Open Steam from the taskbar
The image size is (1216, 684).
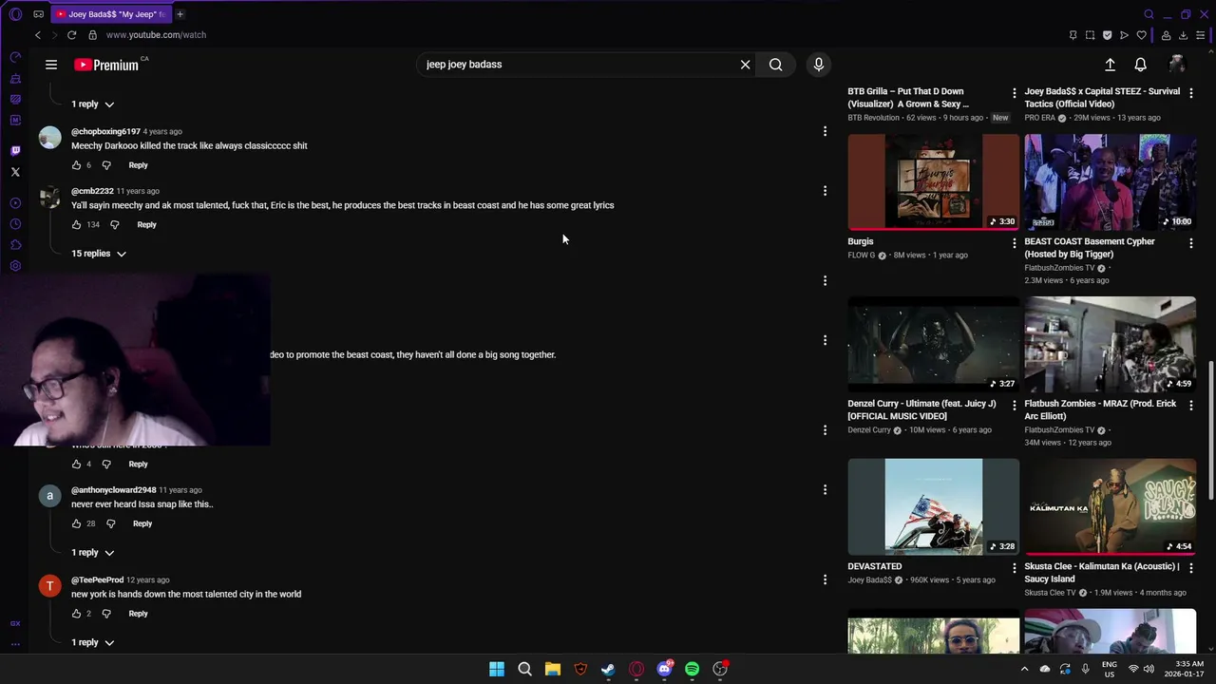click(608, 669)
